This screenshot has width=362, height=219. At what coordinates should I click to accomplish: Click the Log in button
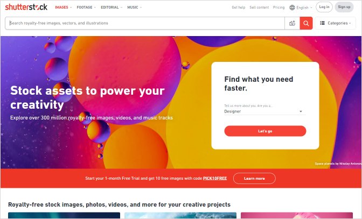click(324, 7)
